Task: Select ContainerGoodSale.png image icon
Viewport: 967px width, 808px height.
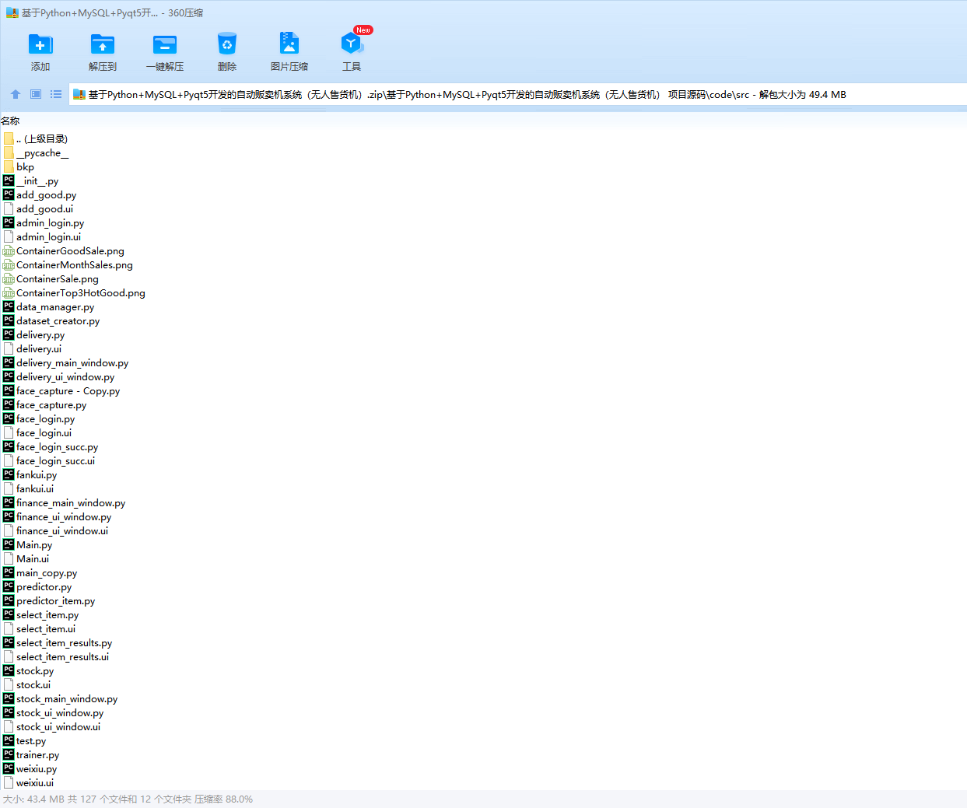Action: 9,250
